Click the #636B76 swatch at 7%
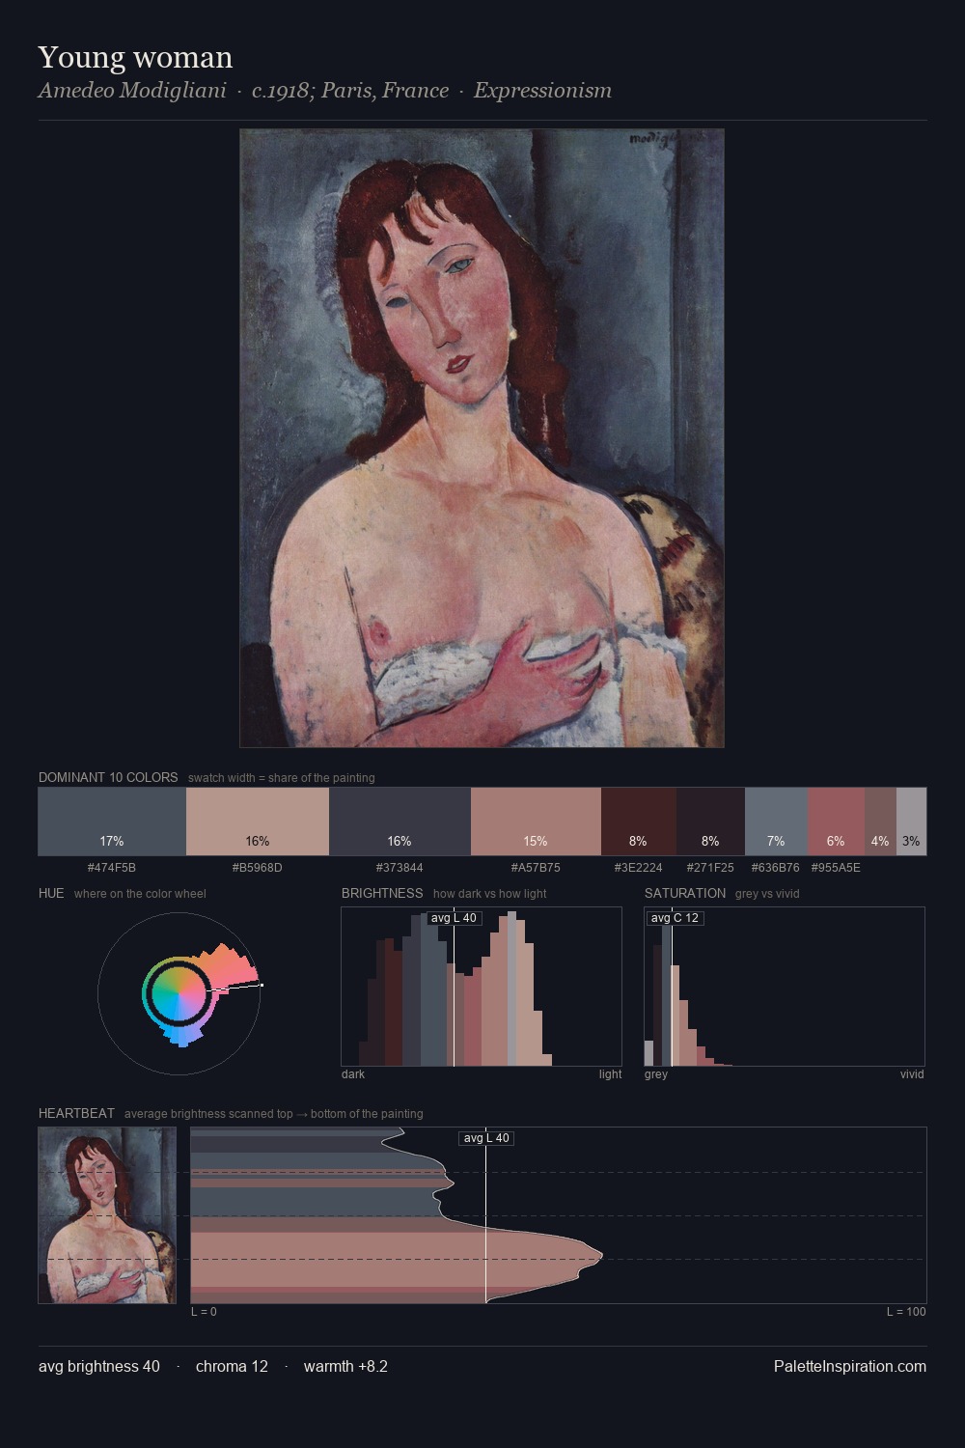 (776, 821)
